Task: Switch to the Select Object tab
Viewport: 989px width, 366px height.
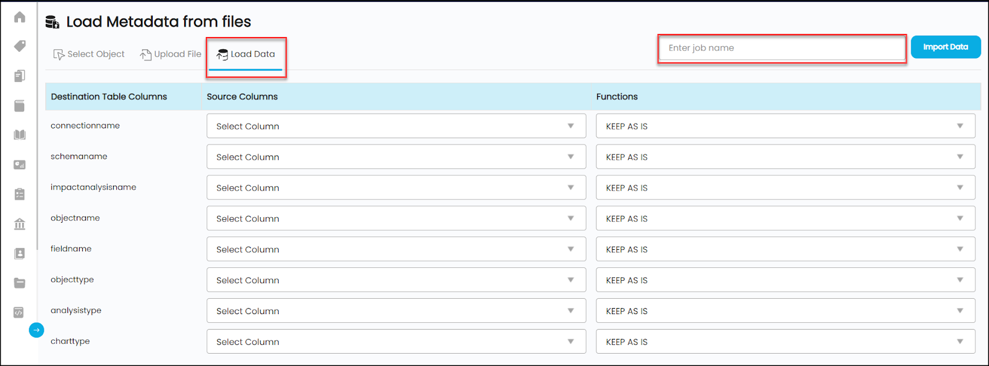Action: pyautogui.click(x=89, y=54)
